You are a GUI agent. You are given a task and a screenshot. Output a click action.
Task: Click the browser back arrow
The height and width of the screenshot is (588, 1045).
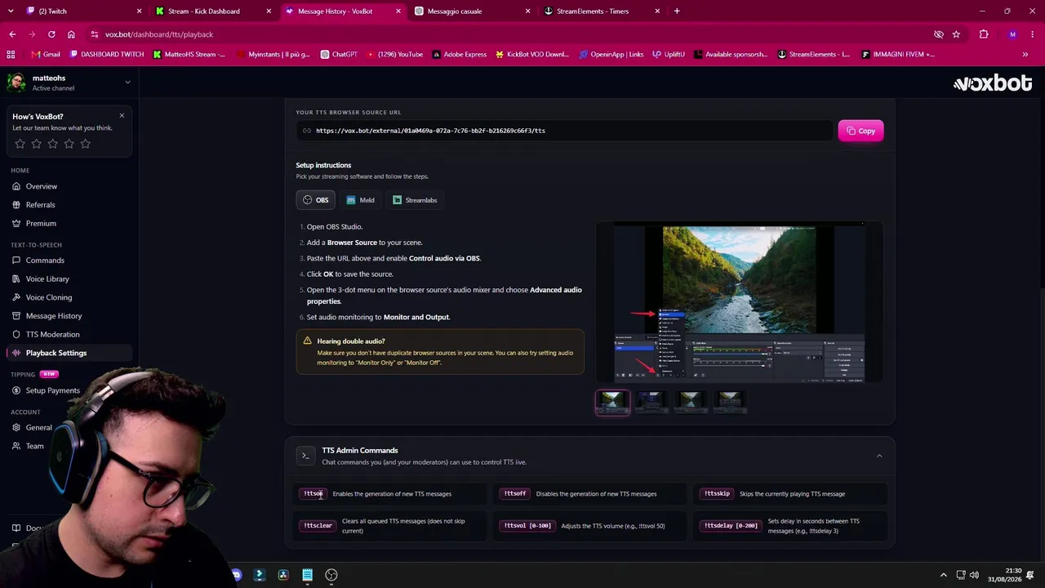(x=12, y=34)
